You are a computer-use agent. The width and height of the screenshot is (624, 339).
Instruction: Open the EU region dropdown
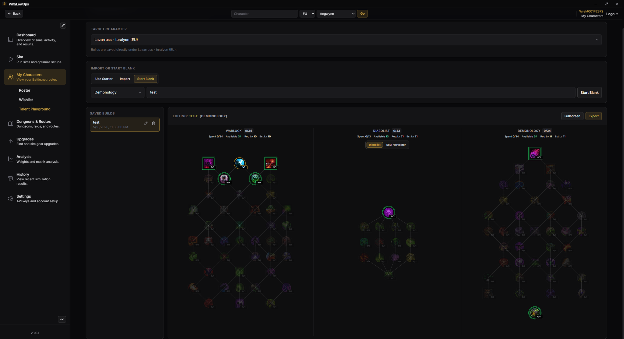tap(307, 14)
